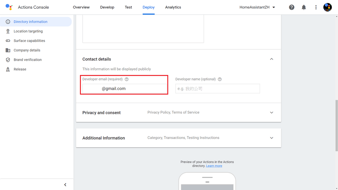The height and width of the screenshot is (190, 338).
Task: Click Developer name help icon
Action: pyautogui.click(x=220, y=79)
